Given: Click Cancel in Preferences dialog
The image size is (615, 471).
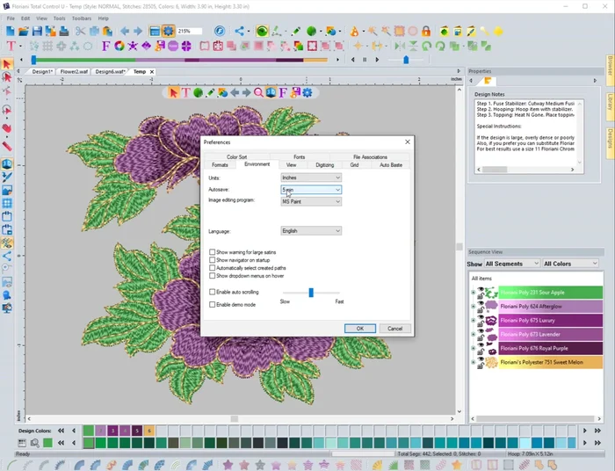Looking at the screenshot, I should (395, 328).
